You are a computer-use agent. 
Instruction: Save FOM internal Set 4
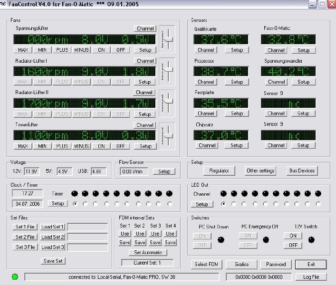(x=170, y=242)
